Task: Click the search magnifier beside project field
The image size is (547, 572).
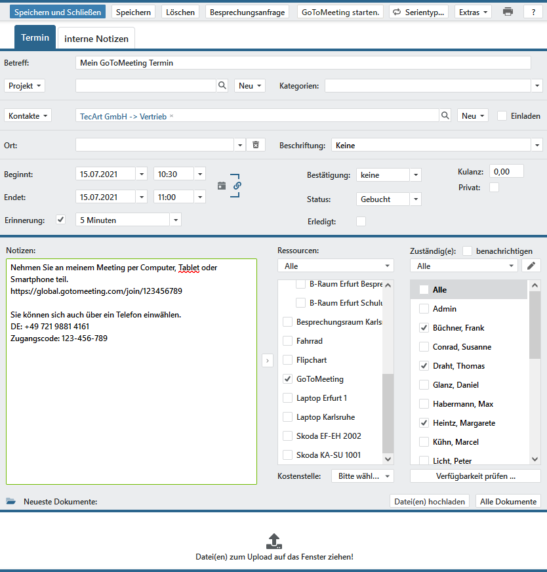Action: click(222, 86)
